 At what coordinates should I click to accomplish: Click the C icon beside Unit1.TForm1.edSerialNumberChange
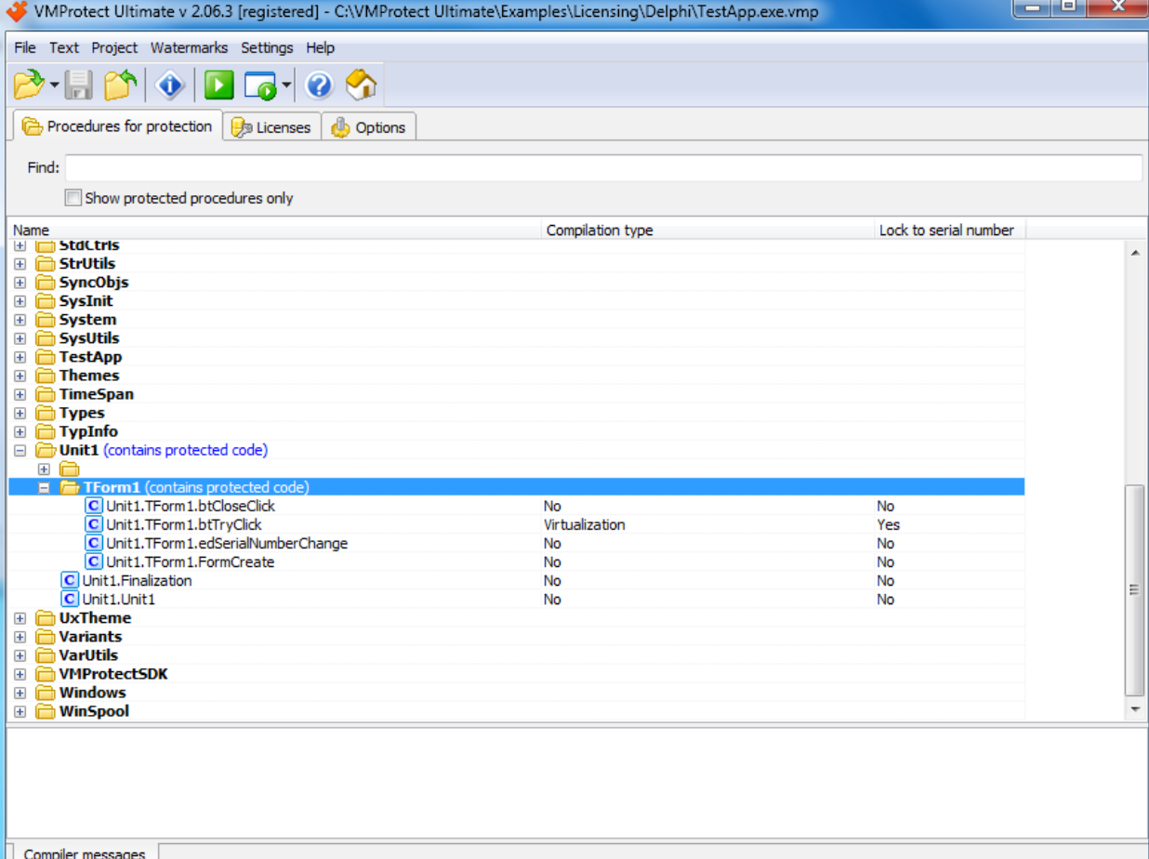click(93, 543)
